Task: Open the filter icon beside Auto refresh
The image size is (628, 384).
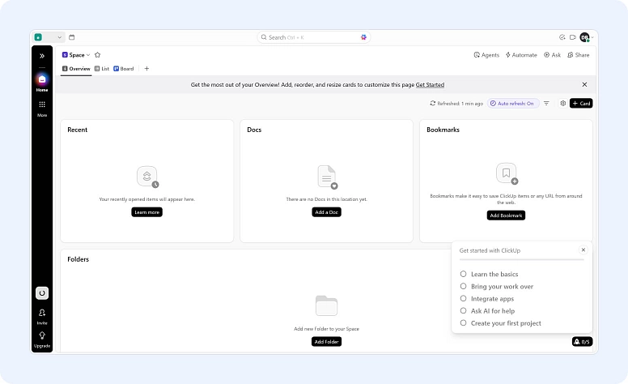Action: 546,104
